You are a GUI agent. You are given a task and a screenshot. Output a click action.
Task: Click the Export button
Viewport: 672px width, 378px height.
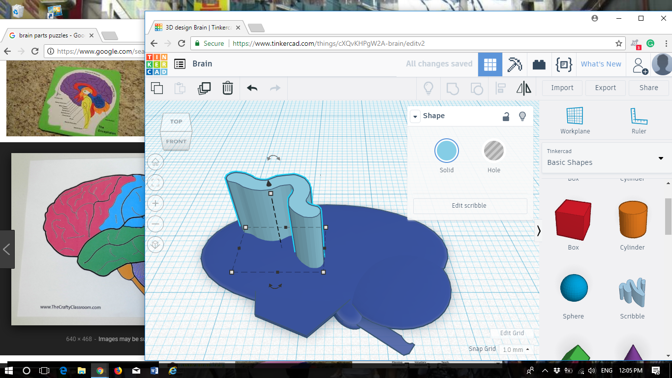(606, 88)
